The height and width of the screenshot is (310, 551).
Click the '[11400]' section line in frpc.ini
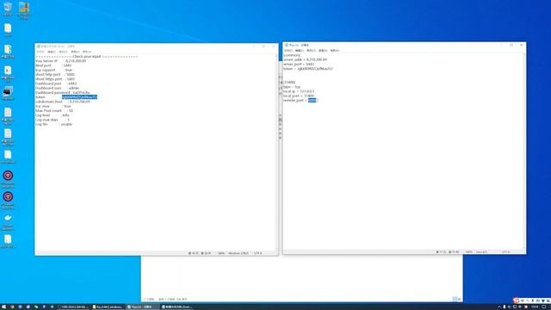(289, 83)
